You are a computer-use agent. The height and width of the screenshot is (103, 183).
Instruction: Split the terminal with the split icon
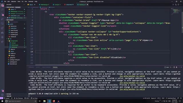174,67
